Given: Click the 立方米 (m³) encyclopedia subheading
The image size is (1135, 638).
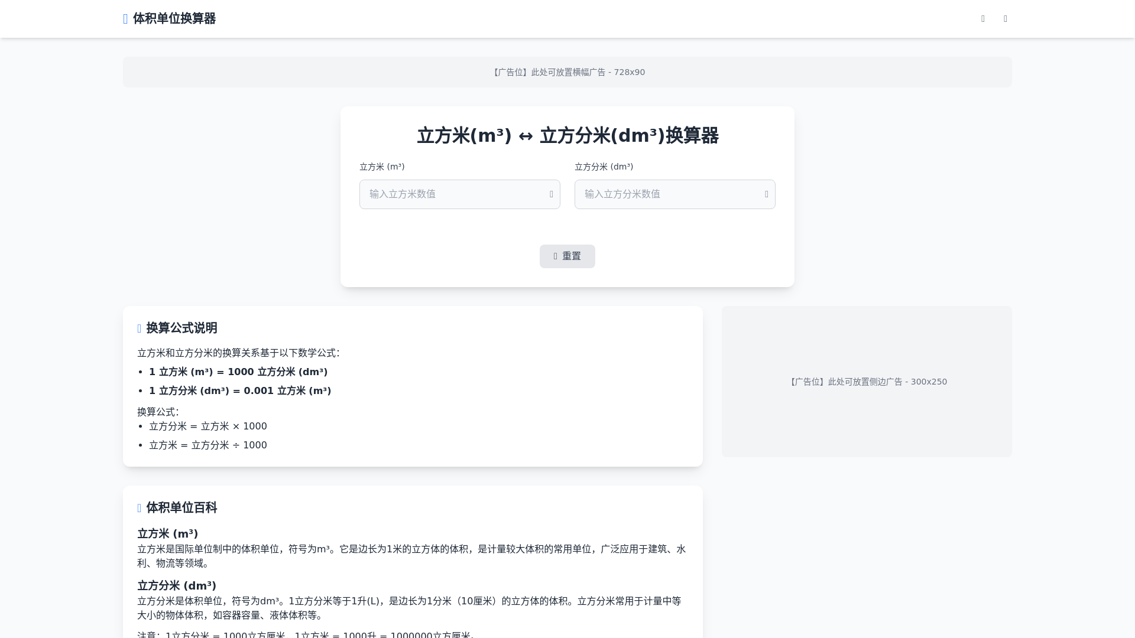Looking at the screenshot, I should click(168, 534).
